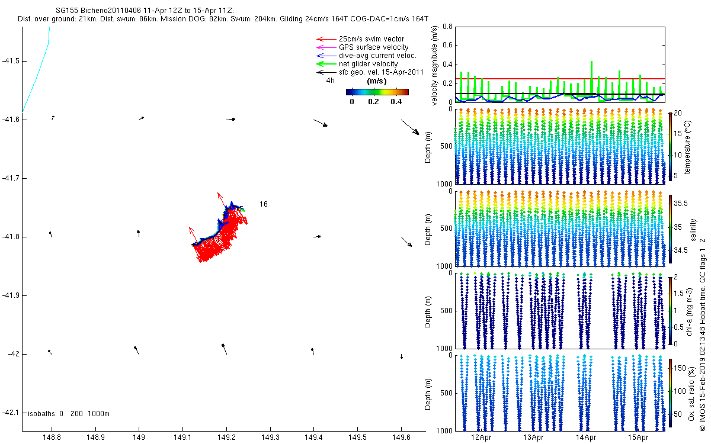This screenshot has width=711, height=444.
Task: Click the '150' tick on oxygen colorbar
Action: point(680,368)
